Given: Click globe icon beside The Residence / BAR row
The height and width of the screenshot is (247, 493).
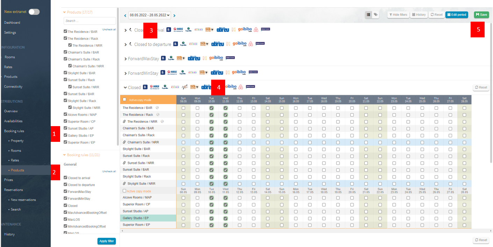Looking at the screenshot, I should 157,108.
